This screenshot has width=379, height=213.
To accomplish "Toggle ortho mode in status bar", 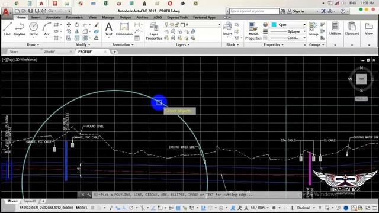I will point(125,208).
